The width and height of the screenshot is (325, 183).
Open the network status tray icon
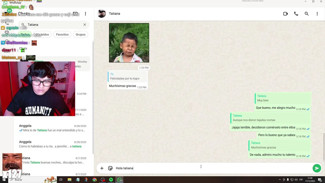click(x=292, y=180)
